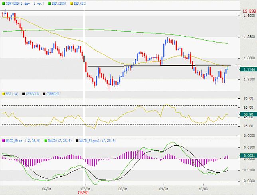Click the SMA(200) green legend swatch
257x195 pixels.
point(49,4)
